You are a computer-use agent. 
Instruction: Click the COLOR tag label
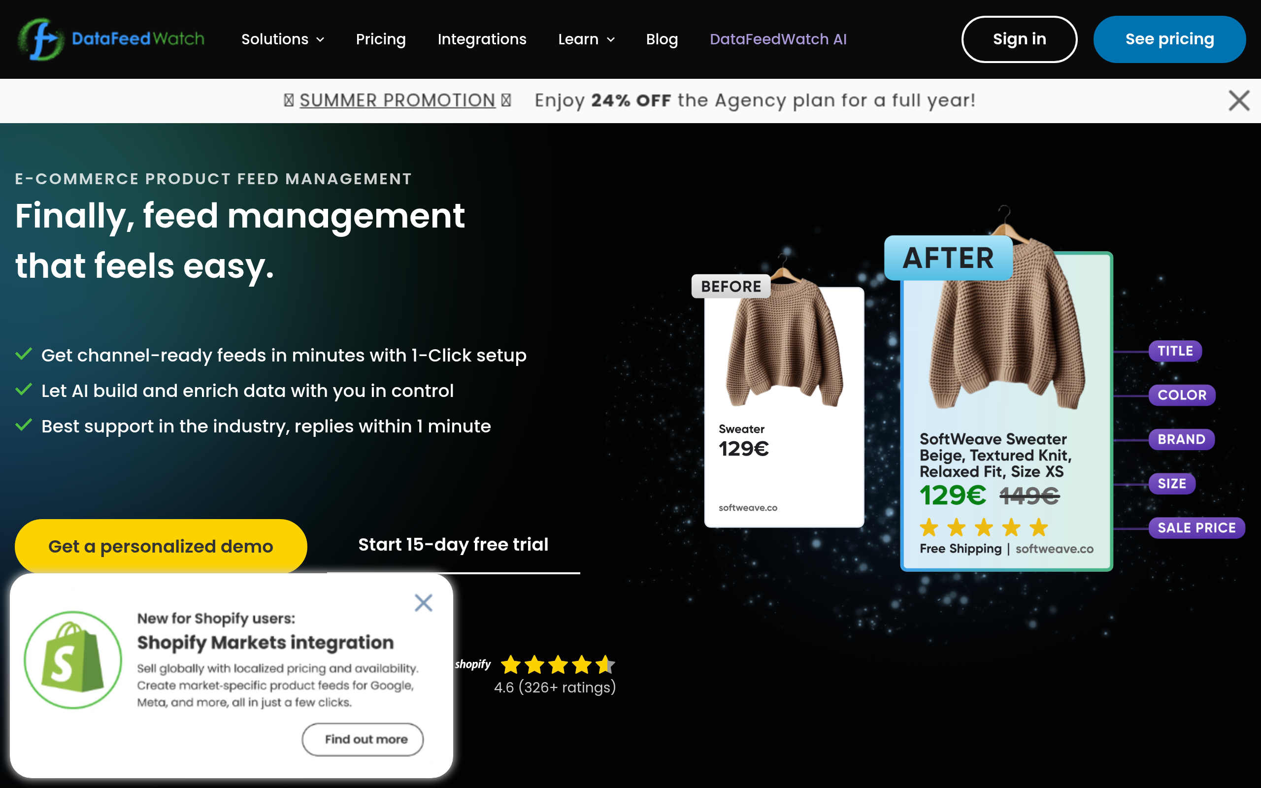[1181, 395]
